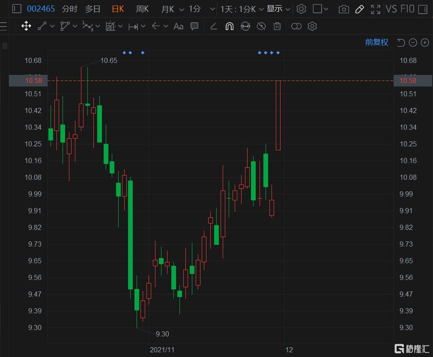Select the move crosshair tool

coord(26,26)
